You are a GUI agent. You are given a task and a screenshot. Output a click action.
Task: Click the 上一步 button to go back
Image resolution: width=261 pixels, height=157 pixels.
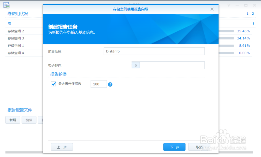[x=62, y=147]
